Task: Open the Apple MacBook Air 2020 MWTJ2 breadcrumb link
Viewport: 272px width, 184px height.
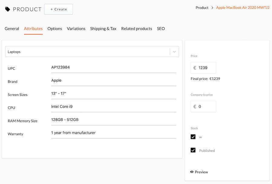Action: click(x=243, y=8)
